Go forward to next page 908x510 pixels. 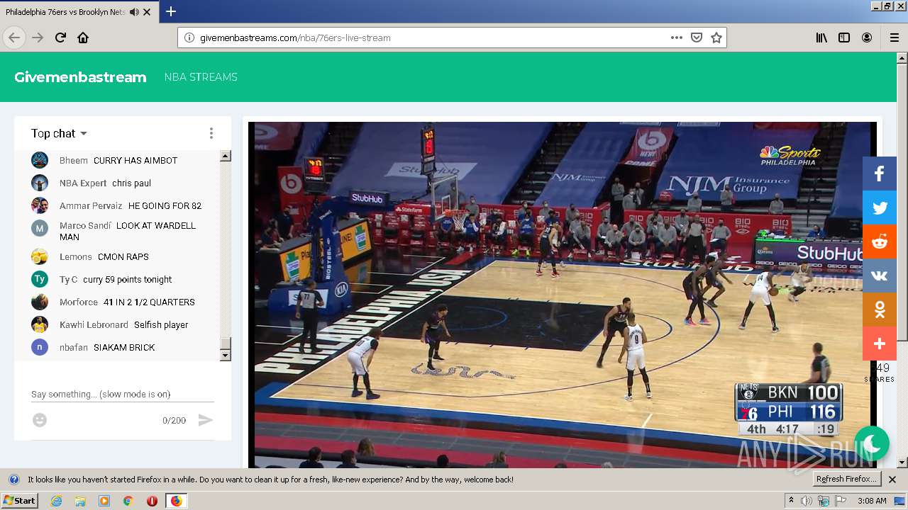(x=38, y=38)
